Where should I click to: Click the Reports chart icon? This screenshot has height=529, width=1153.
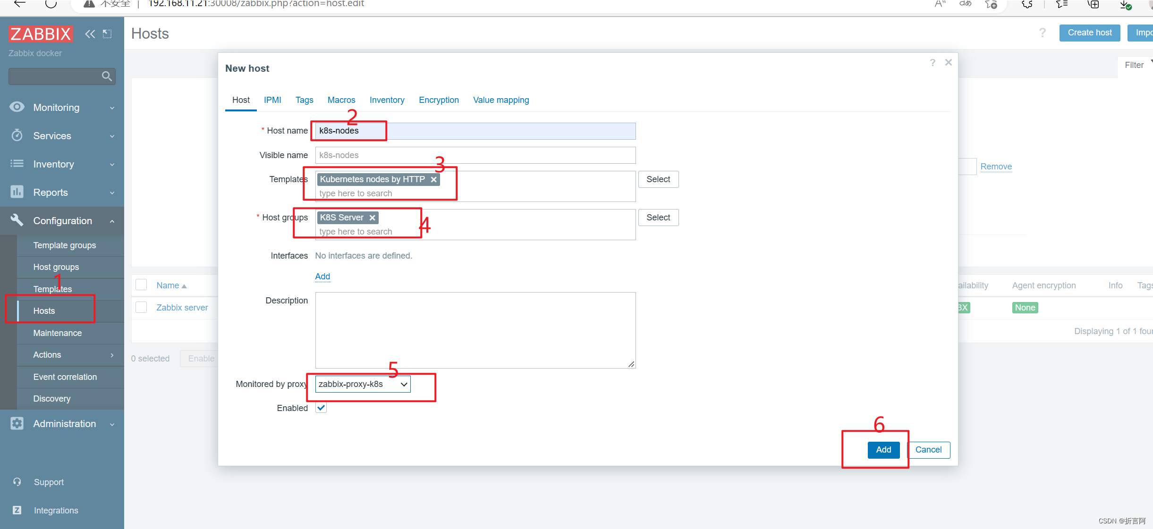coord(17,192)
